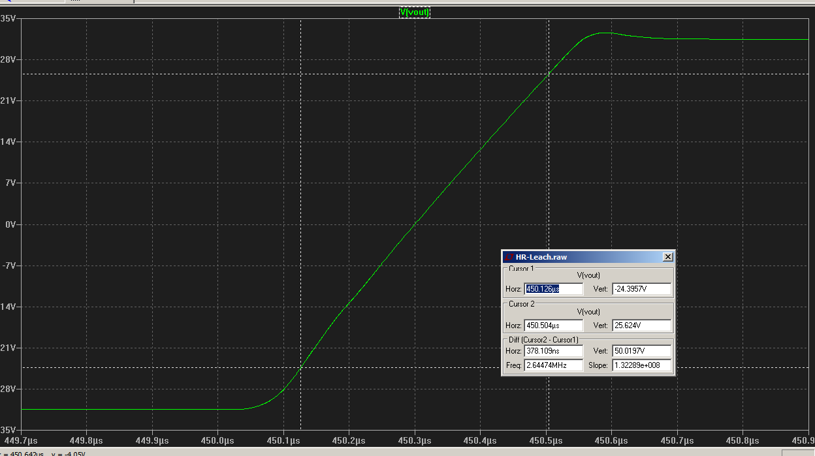Click the "Cursor 1" group label in the dialog
Screen dimensions: 815x456
(521, 268)
